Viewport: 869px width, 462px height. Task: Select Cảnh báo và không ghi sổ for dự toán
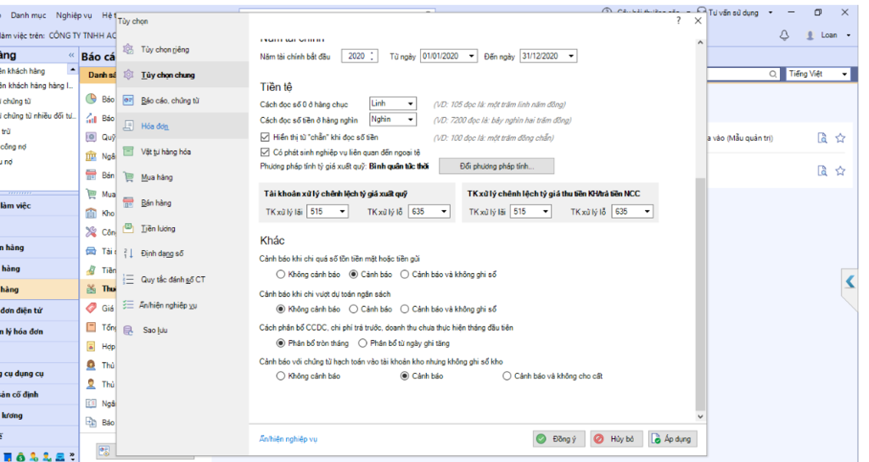point(405,309)
